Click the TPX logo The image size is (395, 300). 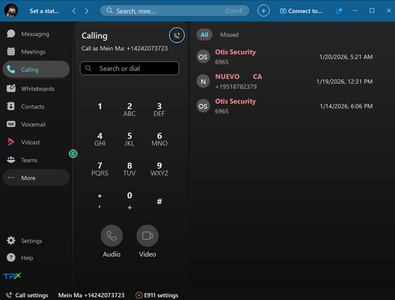pyautogui.click(x=12, y=275)
